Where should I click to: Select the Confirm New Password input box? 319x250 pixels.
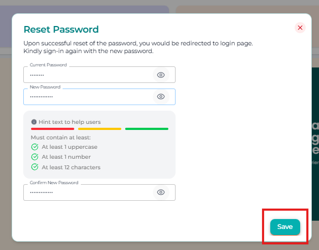coord(99,192)
